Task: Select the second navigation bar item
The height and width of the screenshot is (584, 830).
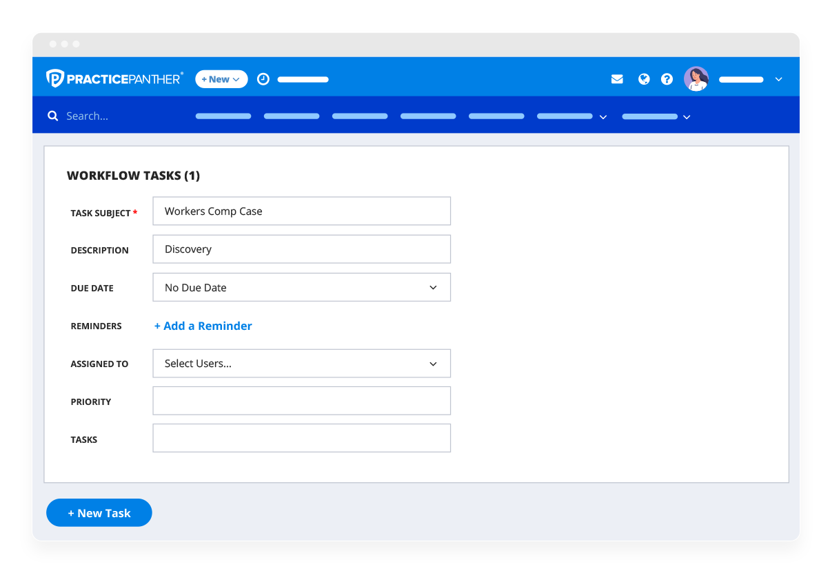Action: click(291, 116)
